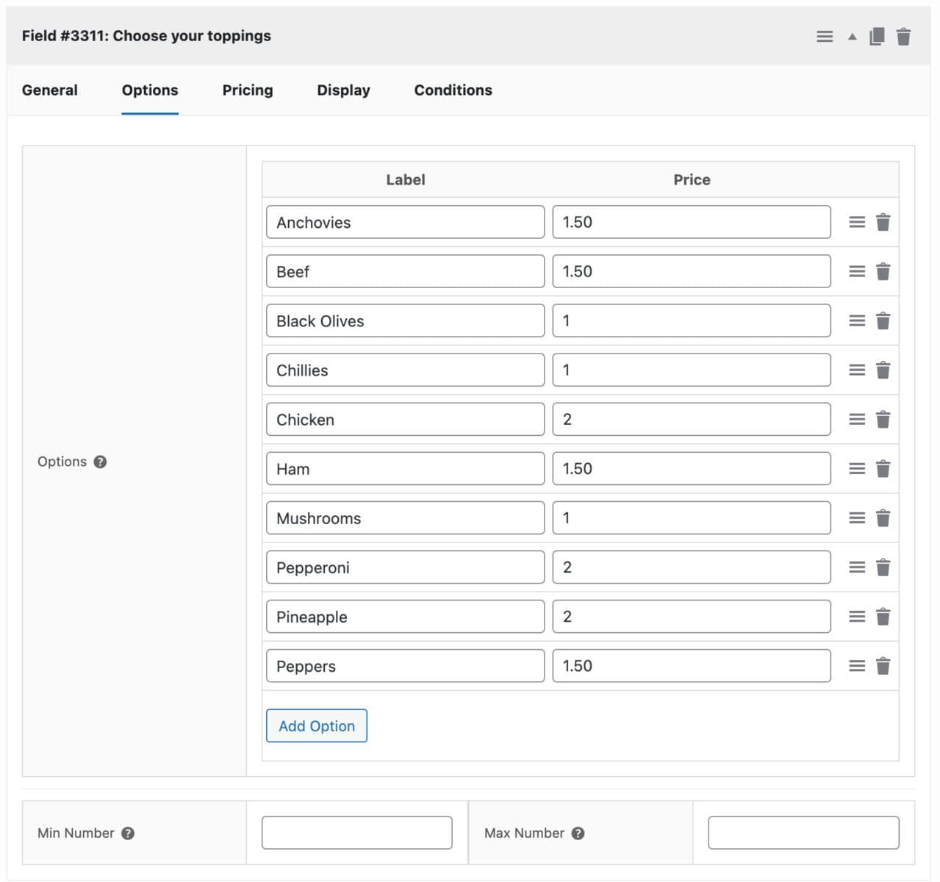The width and height of the screenshot is (940, 882).
Task: Duplicate the Choose your toppings field
Action: tap(876, 35)
